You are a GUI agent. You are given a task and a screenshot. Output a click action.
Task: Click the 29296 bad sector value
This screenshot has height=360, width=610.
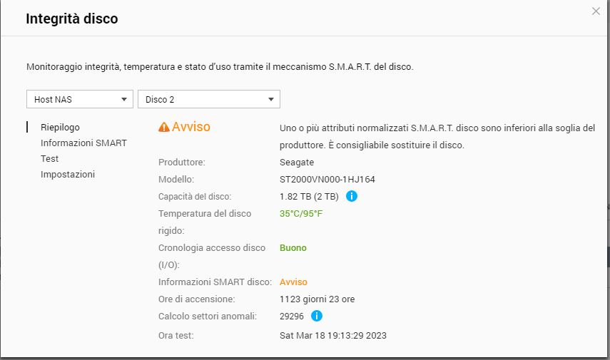click(292, 316)
